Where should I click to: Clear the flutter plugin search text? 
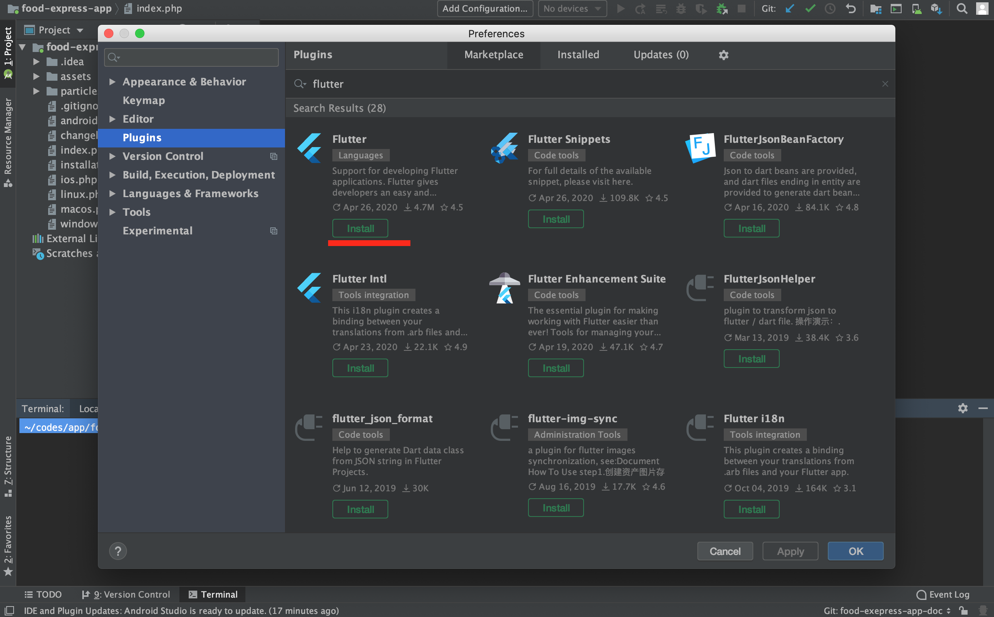pyautogui.click(x=885, y=84)
